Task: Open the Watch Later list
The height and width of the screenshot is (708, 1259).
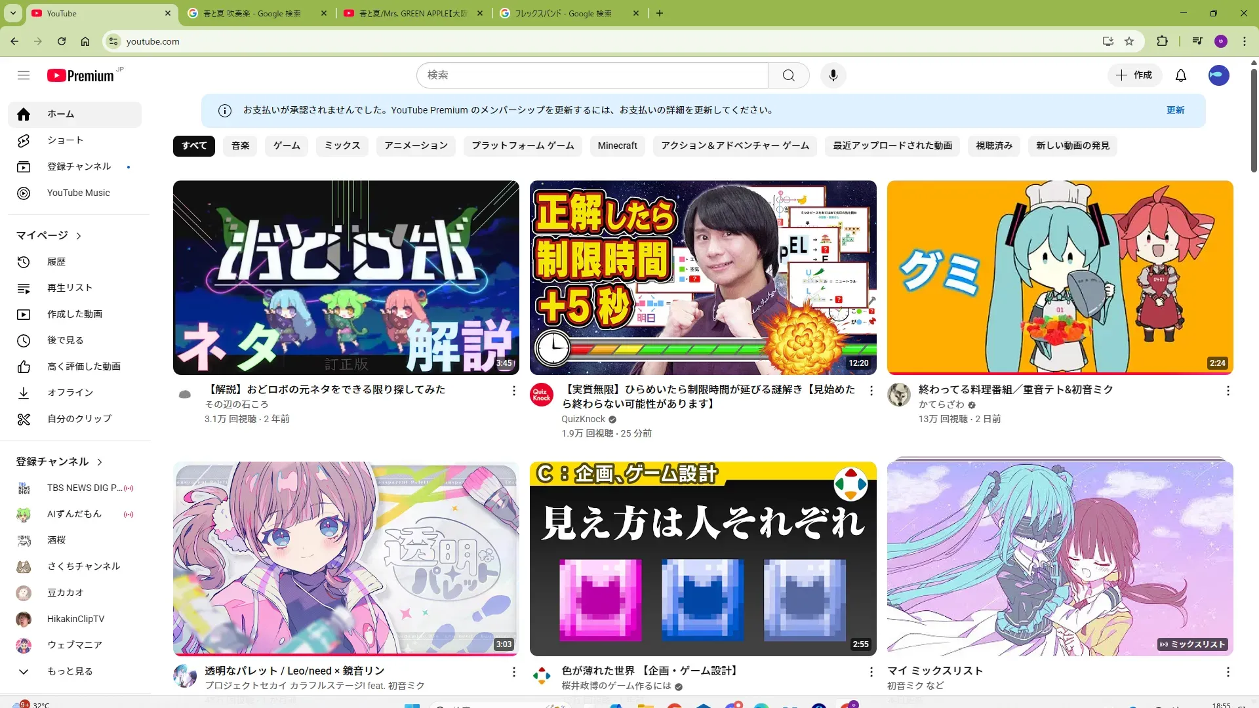Action: tap(65, 340)
